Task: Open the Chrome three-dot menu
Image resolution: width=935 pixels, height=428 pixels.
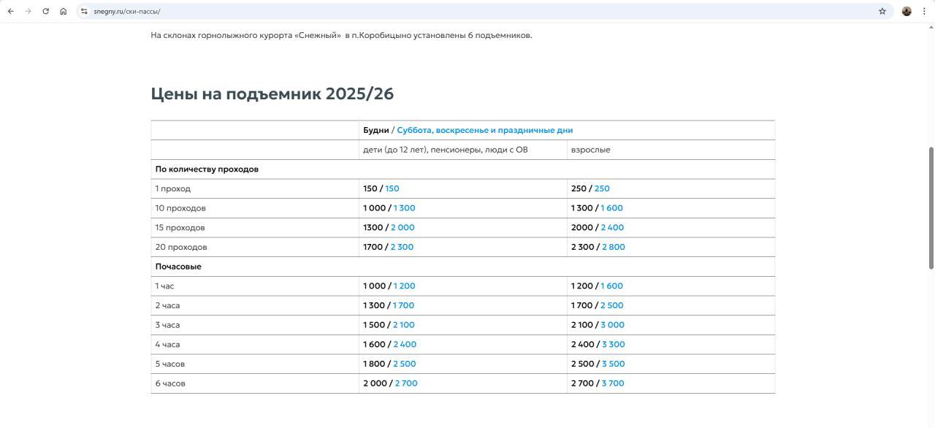Action: 925,11
